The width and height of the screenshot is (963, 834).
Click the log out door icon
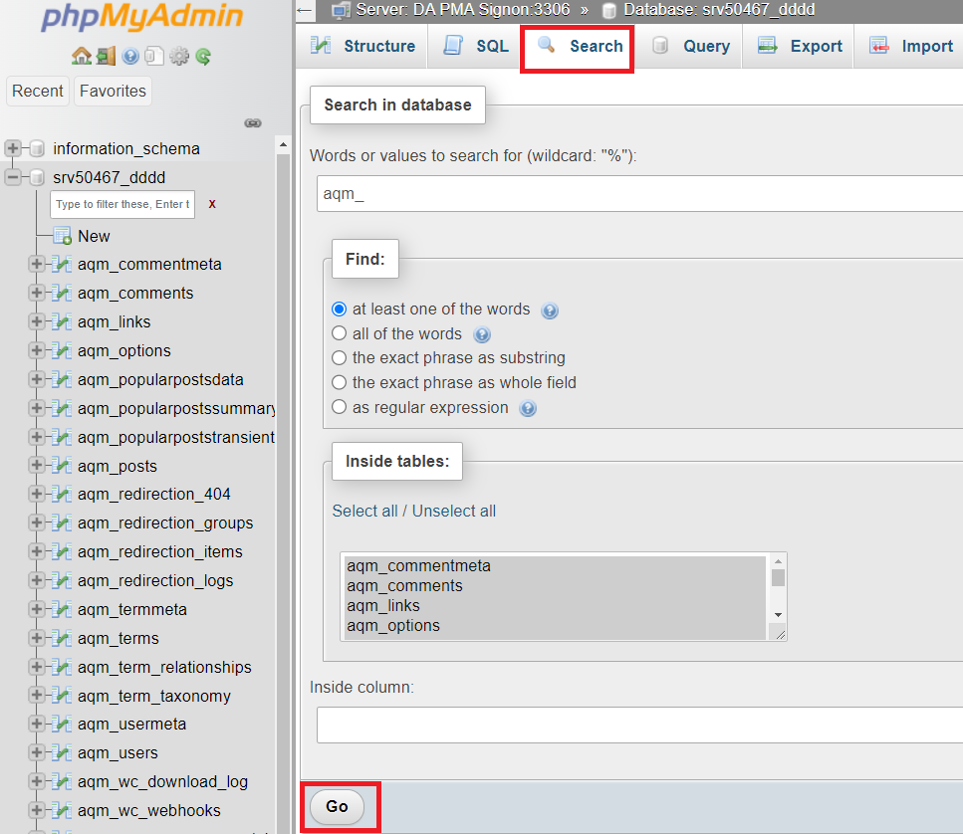click(x=106, y=57)
